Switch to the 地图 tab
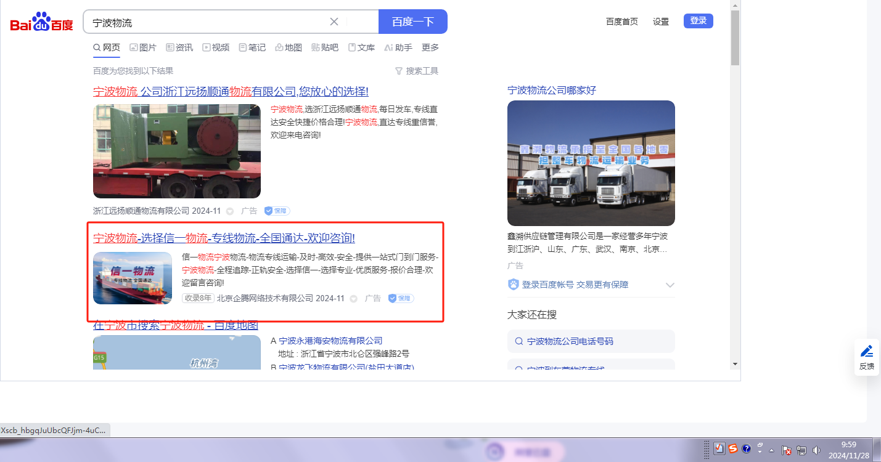The height and width of the screenshot is (462, 881). pos(289,47)
